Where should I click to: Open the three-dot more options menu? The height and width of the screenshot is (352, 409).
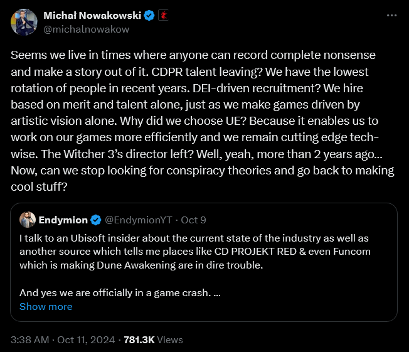tap(391, 15)
